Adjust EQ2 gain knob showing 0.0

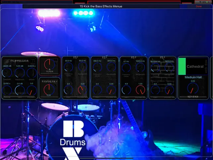pyautogui.click(x=97, y=90)
